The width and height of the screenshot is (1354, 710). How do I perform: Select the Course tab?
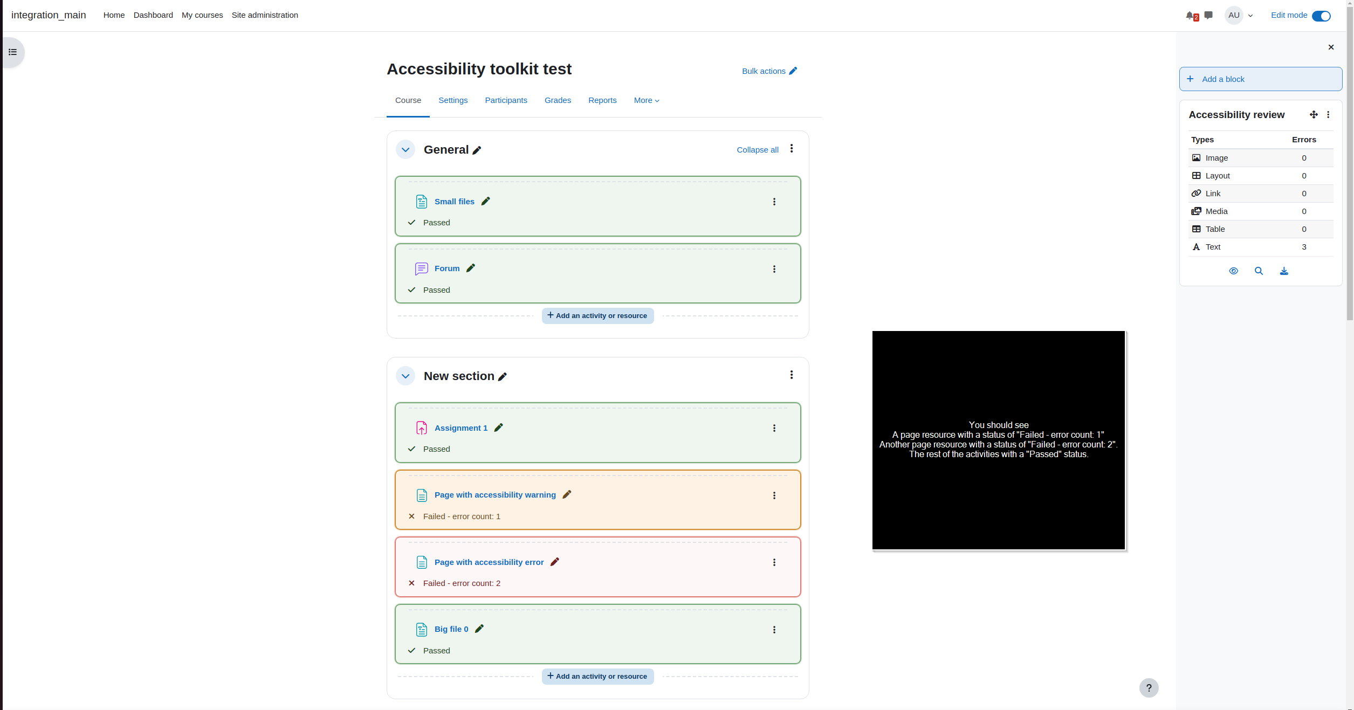coord(408,100)
